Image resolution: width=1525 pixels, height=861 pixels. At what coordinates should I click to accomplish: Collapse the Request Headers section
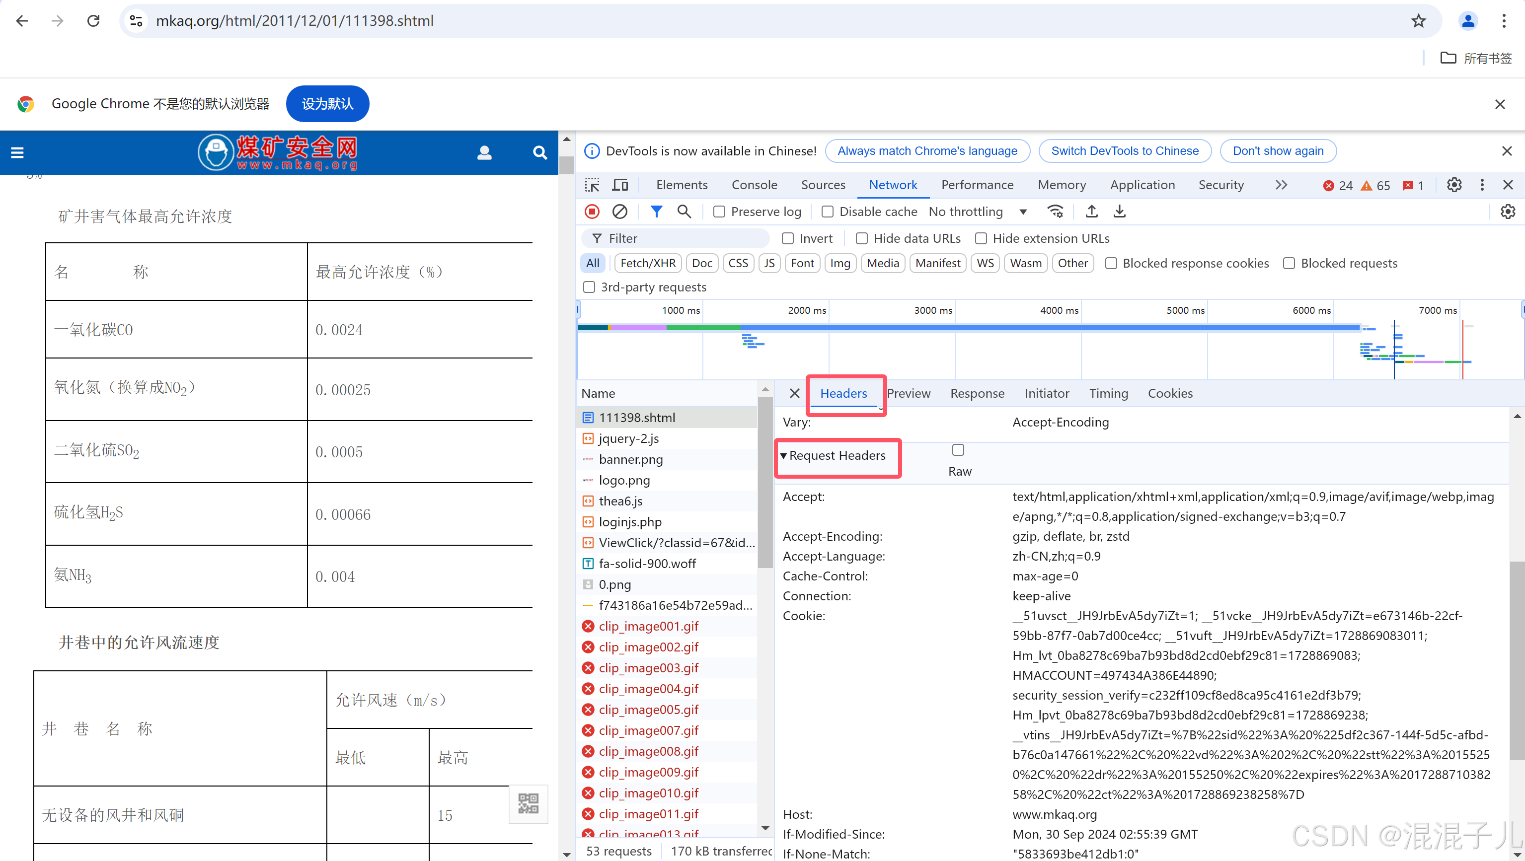pyautogui.click(x=784, y=455)
